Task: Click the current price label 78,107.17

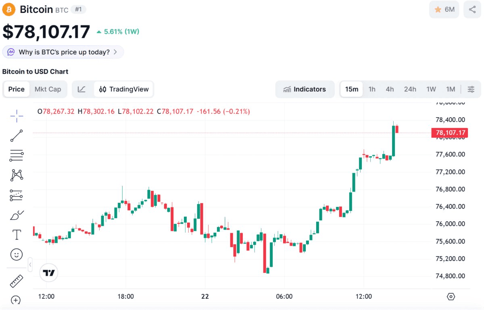Action: click(450, 132)
